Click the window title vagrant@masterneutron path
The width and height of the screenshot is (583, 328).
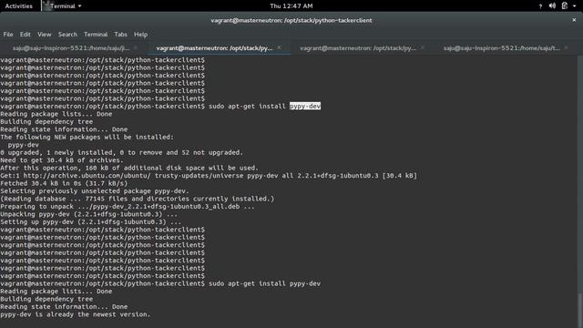(291, 20)
